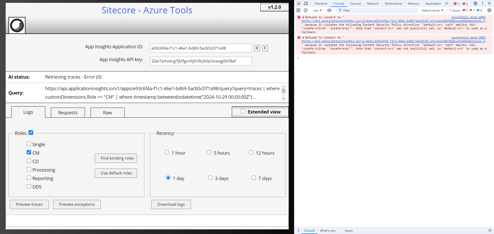Open the top JavaScript context dropdown
Image resolution: width=494 pixels, height=234 pixels.
(x=317, y=11)
